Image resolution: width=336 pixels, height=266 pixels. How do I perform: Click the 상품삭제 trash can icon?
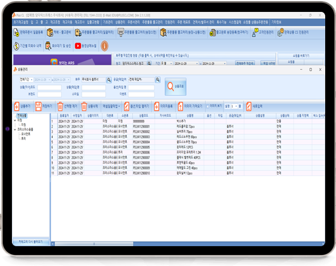click(84, 106)
